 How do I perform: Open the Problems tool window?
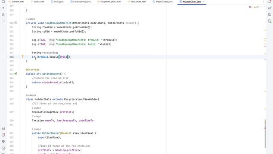pos(3,135)
